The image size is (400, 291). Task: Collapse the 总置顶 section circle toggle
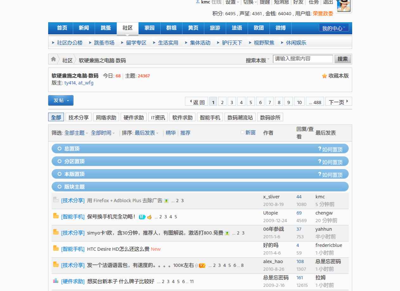[59, 149]
